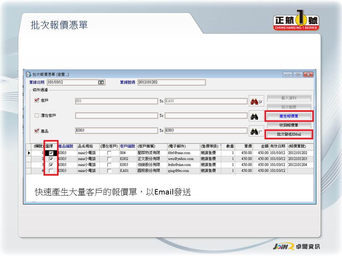Click the binoculars icon for 產品 row
This screenshot has width=342, height=256.
[x=254, y=132]
